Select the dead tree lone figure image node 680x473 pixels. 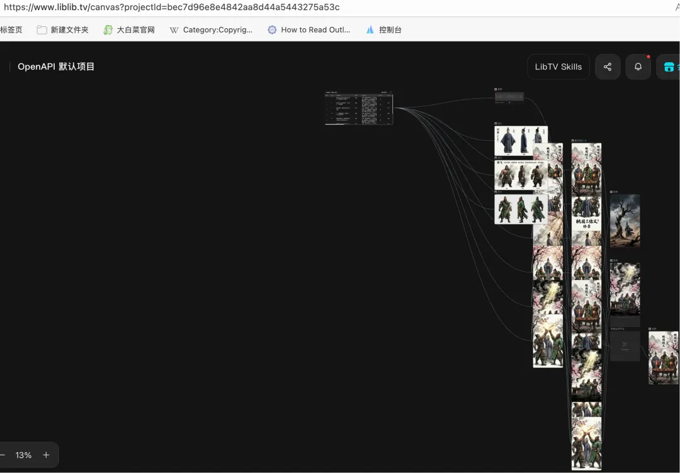[x=625, y=221]
